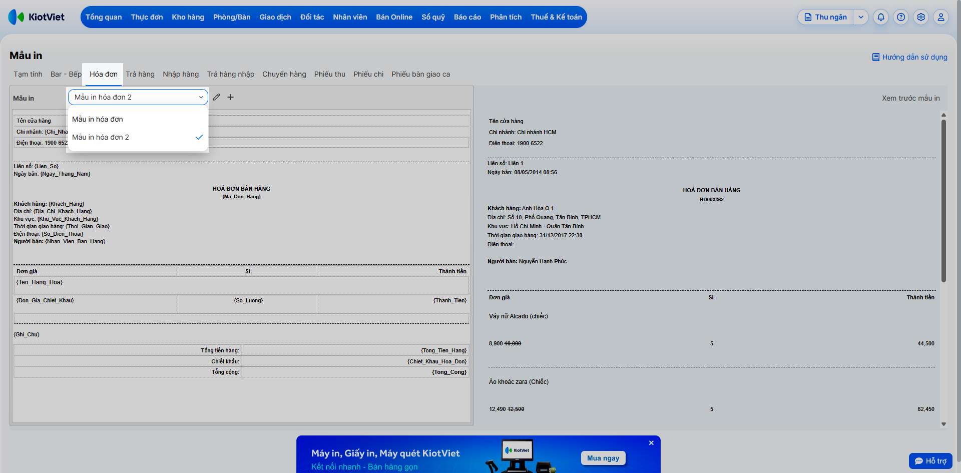
Task: Collapse the template dropdown combo box
Action: coord(138,97)
